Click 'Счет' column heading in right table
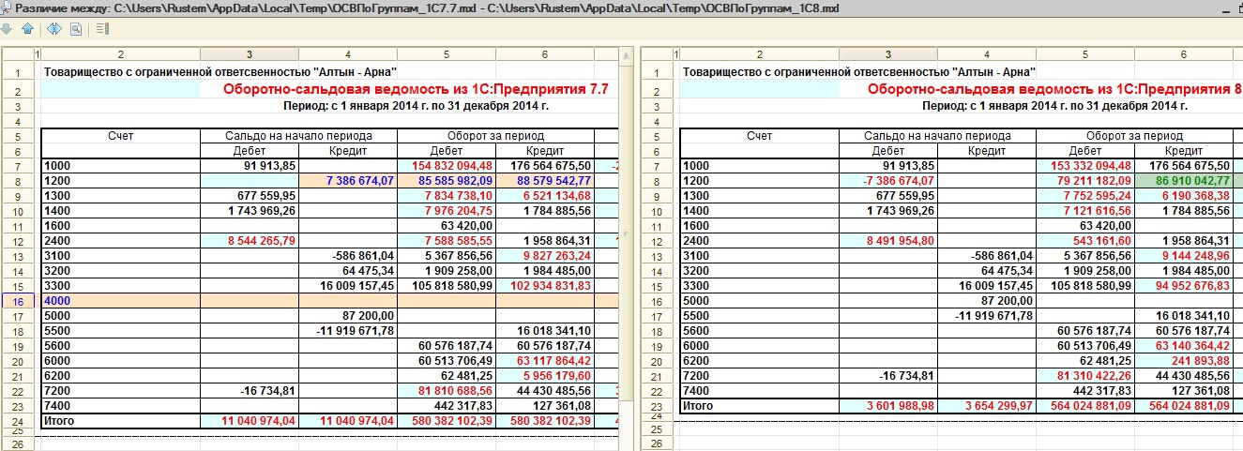 [x=759, y=136]
